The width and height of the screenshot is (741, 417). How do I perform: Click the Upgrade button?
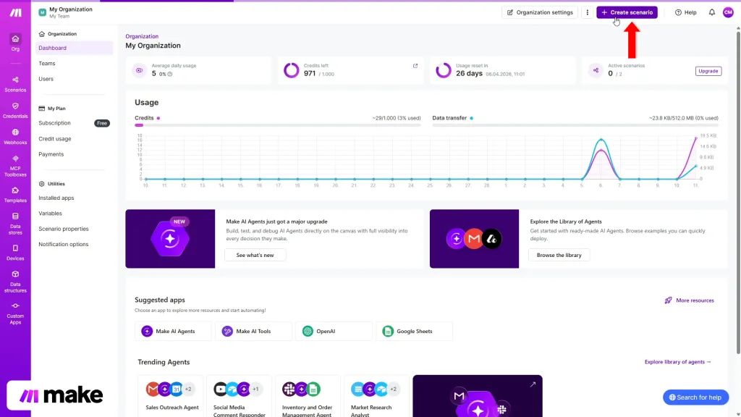pos(708,71)
